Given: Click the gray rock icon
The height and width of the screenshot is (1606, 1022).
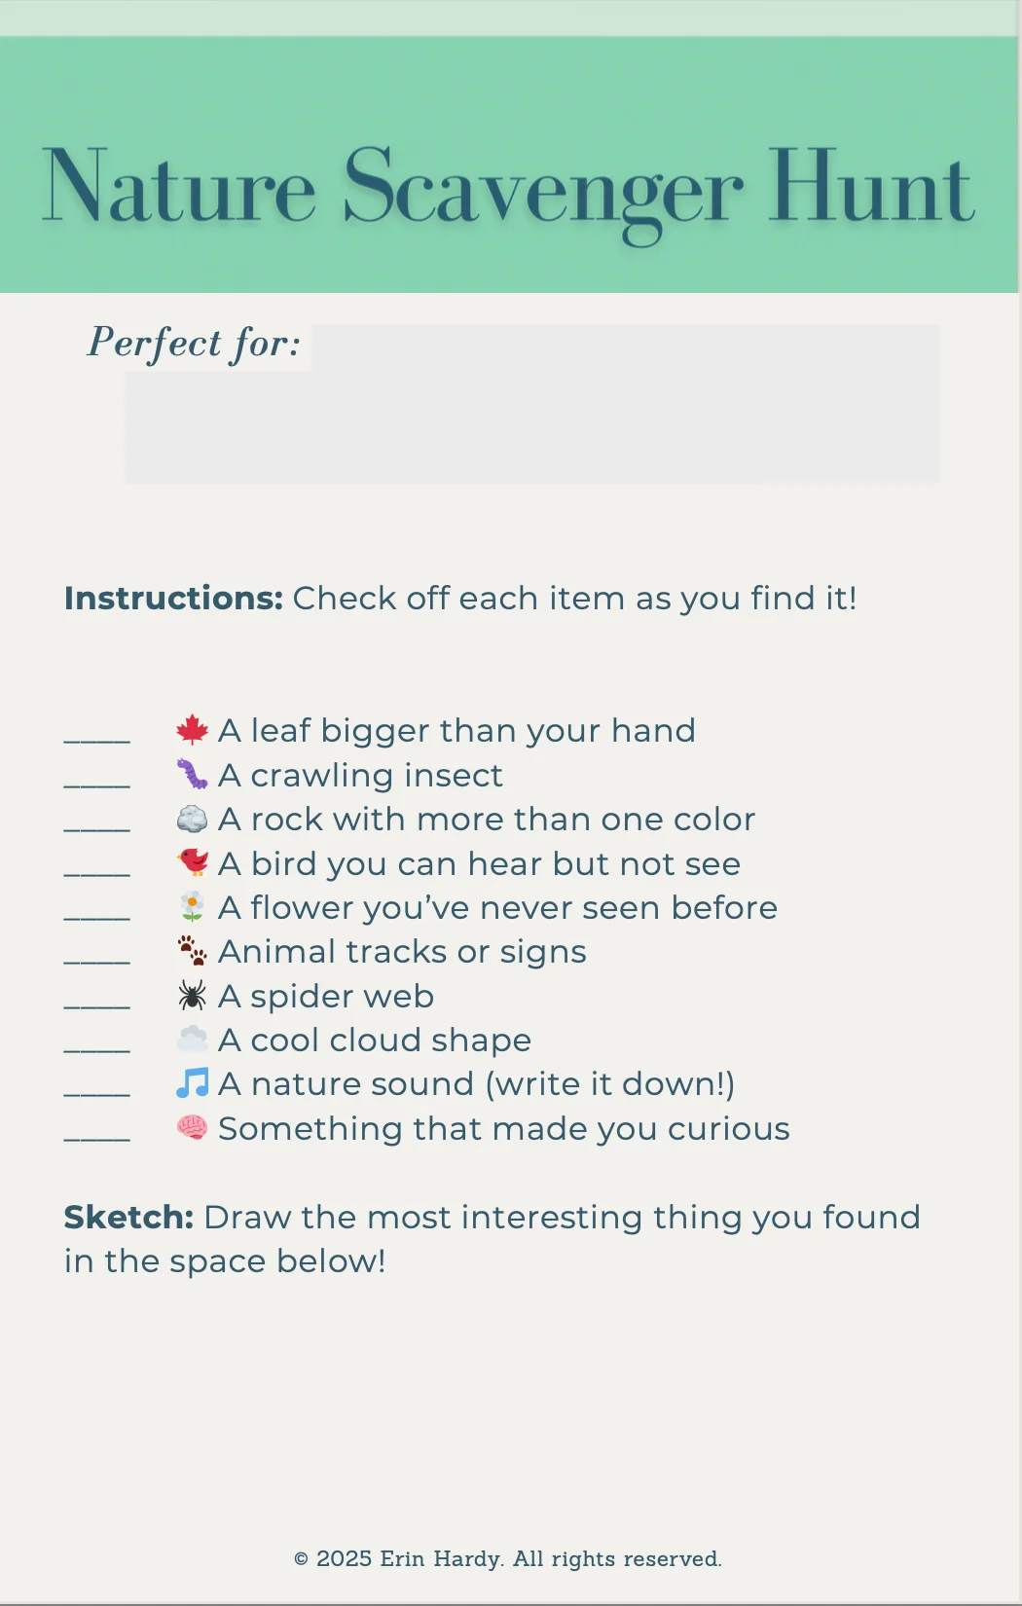Looking at the screenshot, I should point(193,819).
